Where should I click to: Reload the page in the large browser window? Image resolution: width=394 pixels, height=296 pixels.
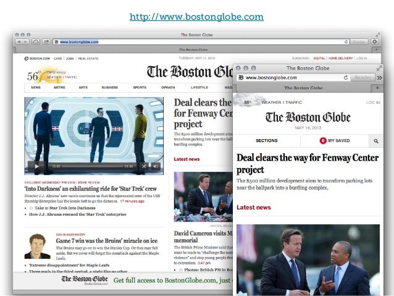[346, 42]
